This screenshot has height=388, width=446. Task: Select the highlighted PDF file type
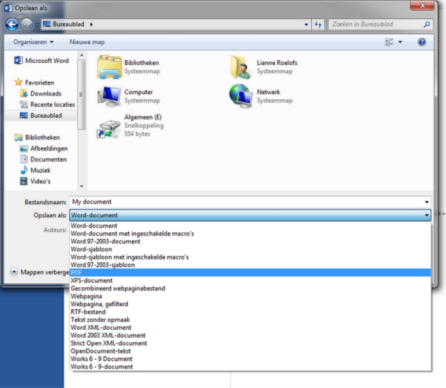pyautogui.click(x=250, y=273)
